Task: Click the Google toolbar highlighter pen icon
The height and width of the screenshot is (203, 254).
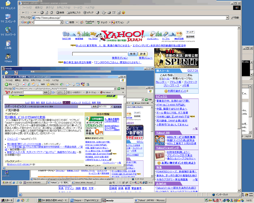Action: [128, 22]
